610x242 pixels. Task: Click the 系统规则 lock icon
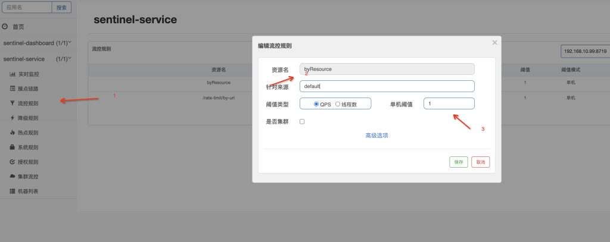click(13, 147)
